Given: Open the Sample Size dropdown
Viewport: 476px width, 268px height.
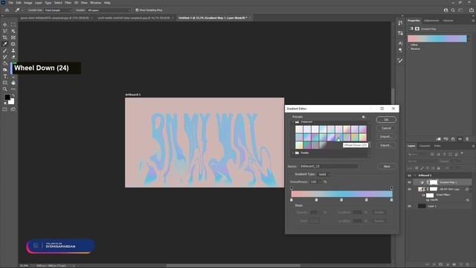Looking at the screenshot, I should point(58,10).
